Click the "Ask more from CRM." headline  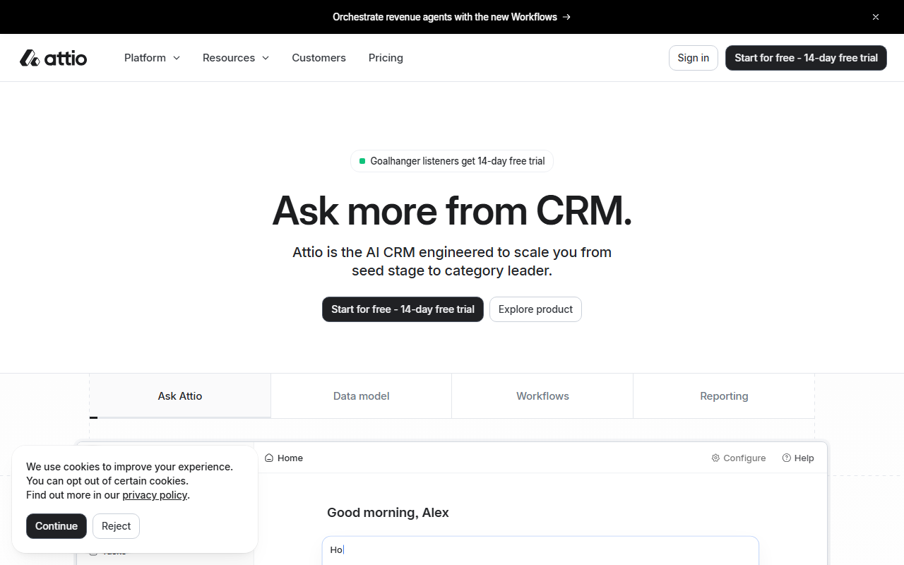(452, 210)
